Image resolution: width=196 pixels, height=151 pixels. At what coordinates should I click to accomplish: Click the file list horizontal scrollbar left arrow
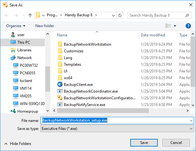(x=54, y=111)
